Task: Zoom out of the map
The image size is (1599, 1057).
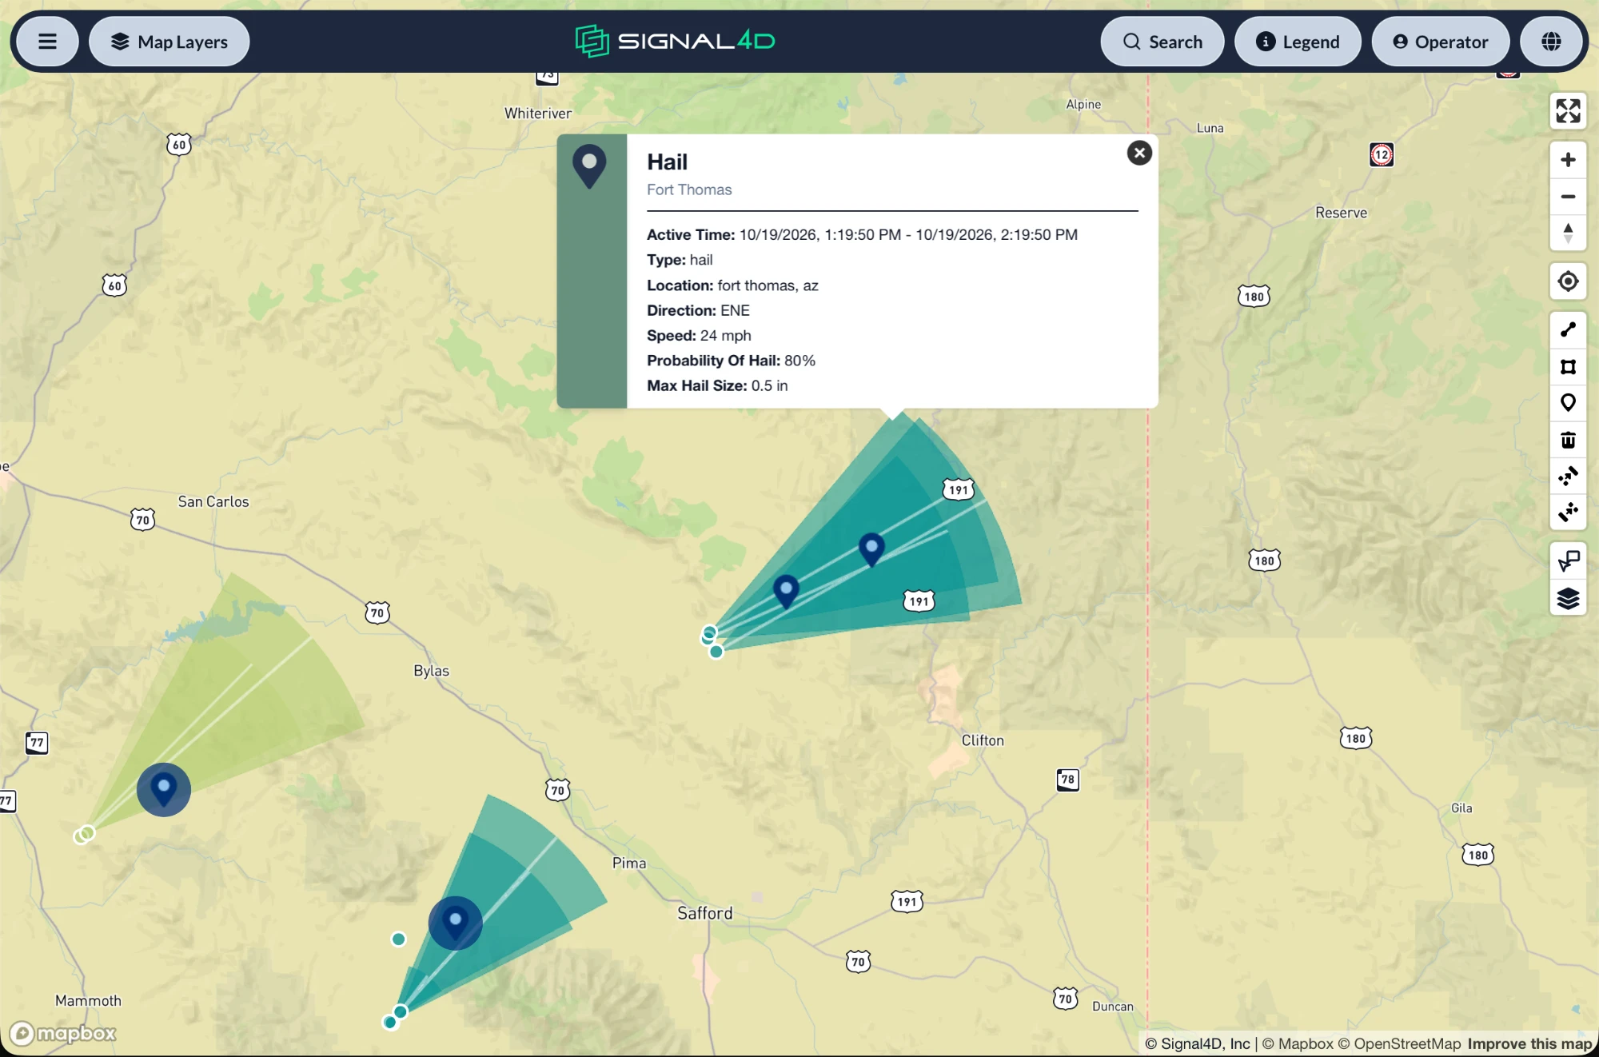Action: tap(1568, 197)
